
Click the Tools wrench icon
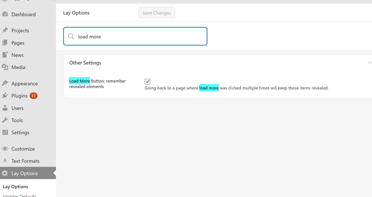click(5, 120)
